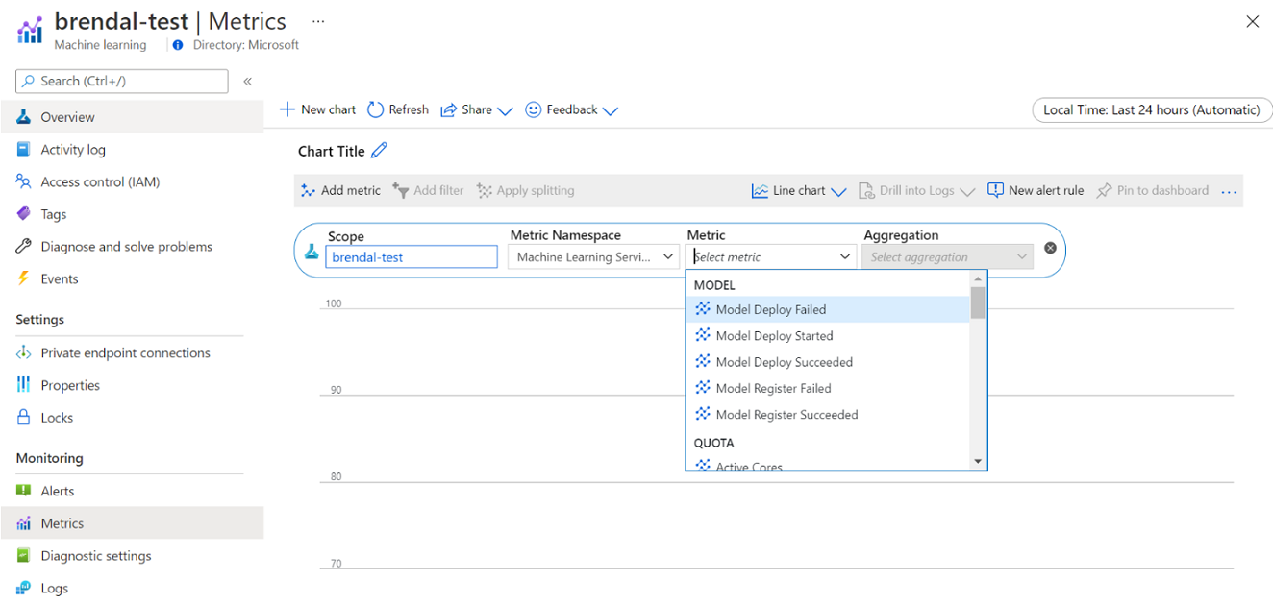The height and width of the screenshot is (604, 1273).
Task: Click the metric list scroll-down arrow
Action: click(x=978, y=462)
